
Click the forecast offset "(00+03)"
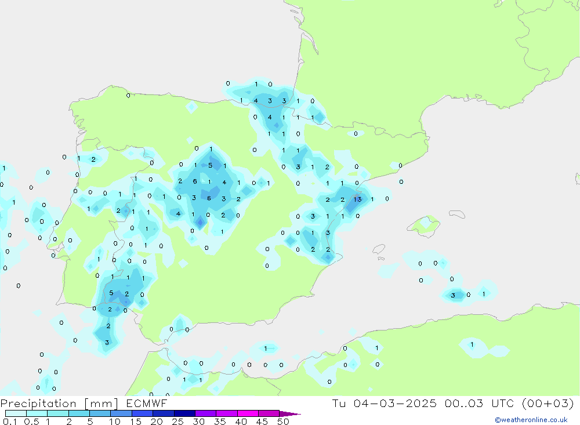click(x=548, y=403)
